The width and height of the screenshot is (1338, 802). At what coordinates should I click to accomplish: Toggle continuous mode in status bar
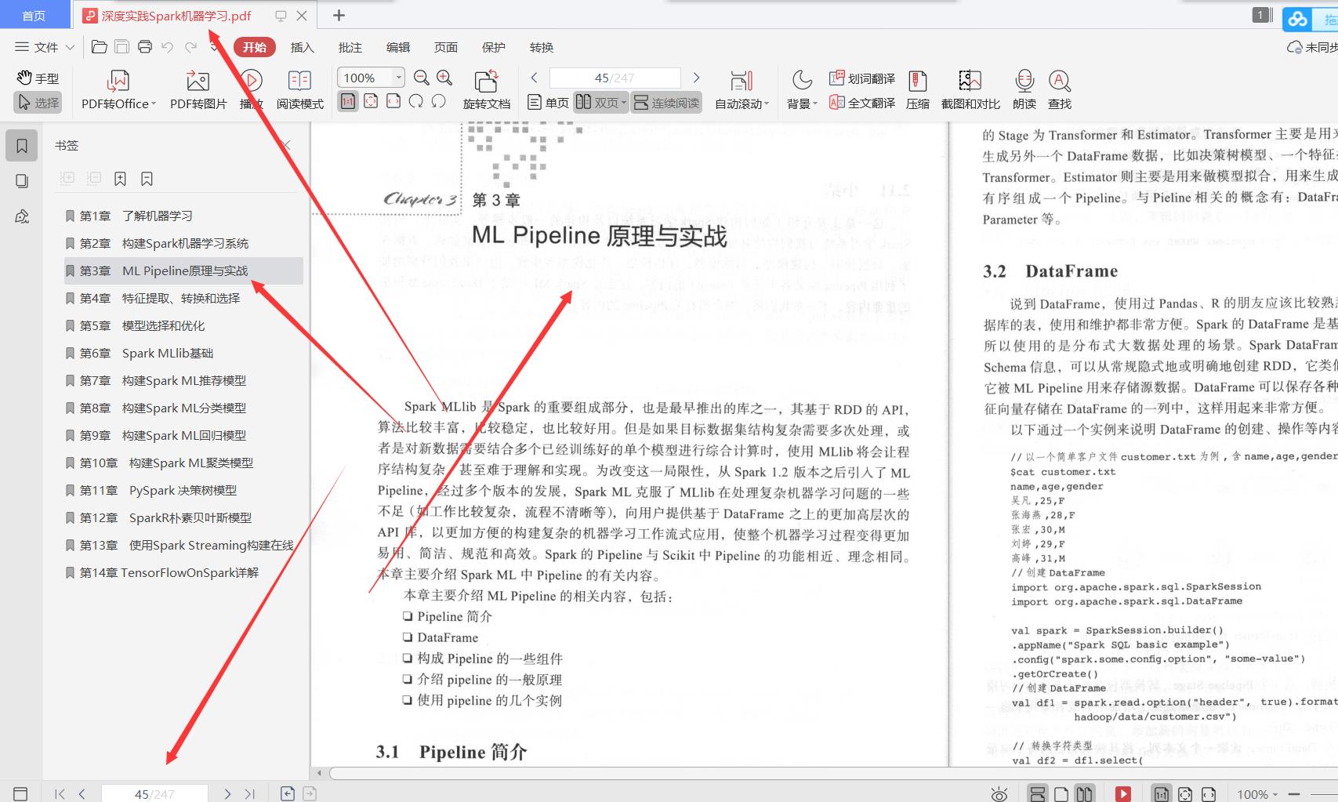pos(1037,794)
